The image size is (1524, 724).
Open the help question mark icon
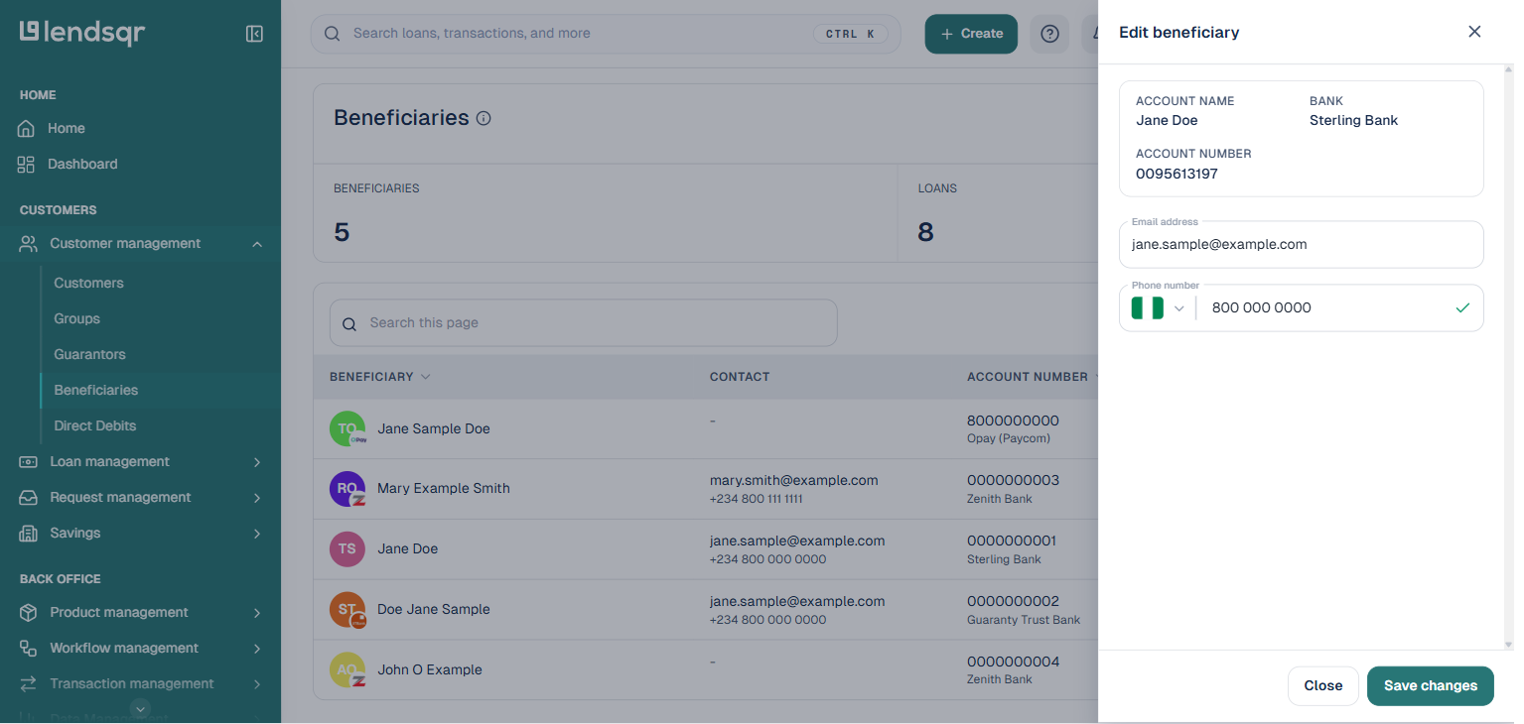(1049, 34)
